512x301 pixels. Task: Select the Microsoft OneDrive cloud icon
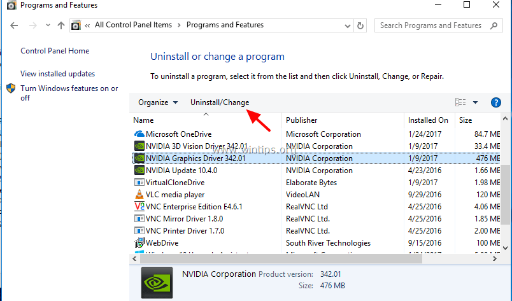[139, 134]
